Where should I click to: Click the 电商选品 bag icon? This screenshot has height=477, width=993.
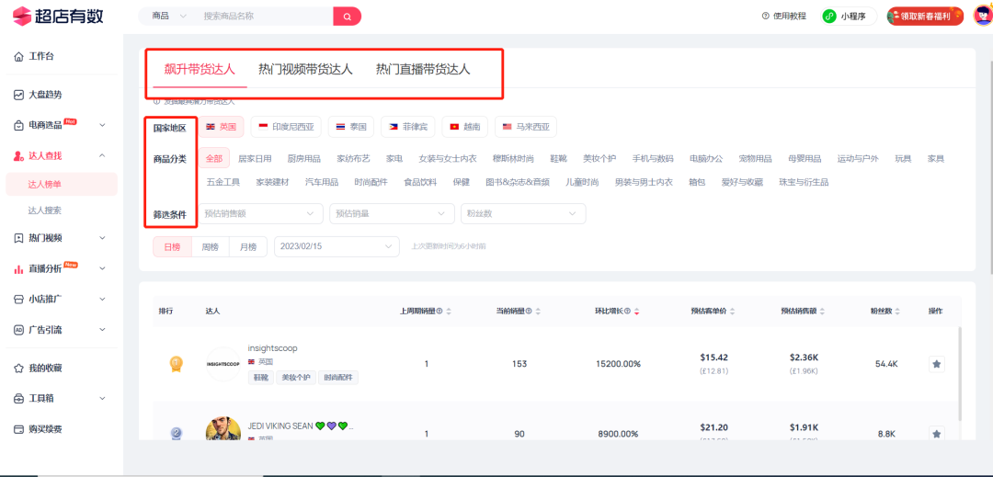(x=19, y=125)
